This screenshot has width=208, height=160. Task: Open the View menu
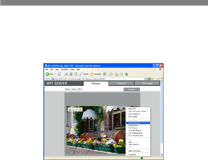(57, 69)
